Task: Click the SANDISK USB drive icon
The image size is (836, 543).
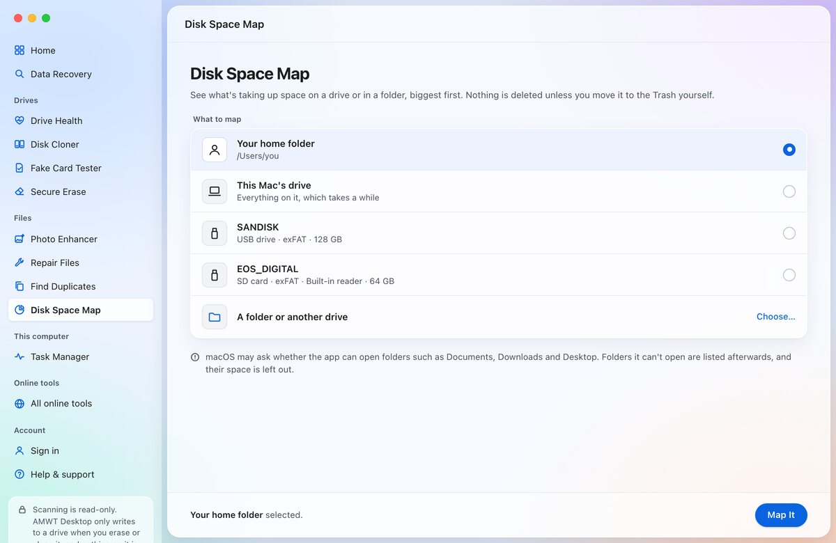Action: tap(215, 233)
